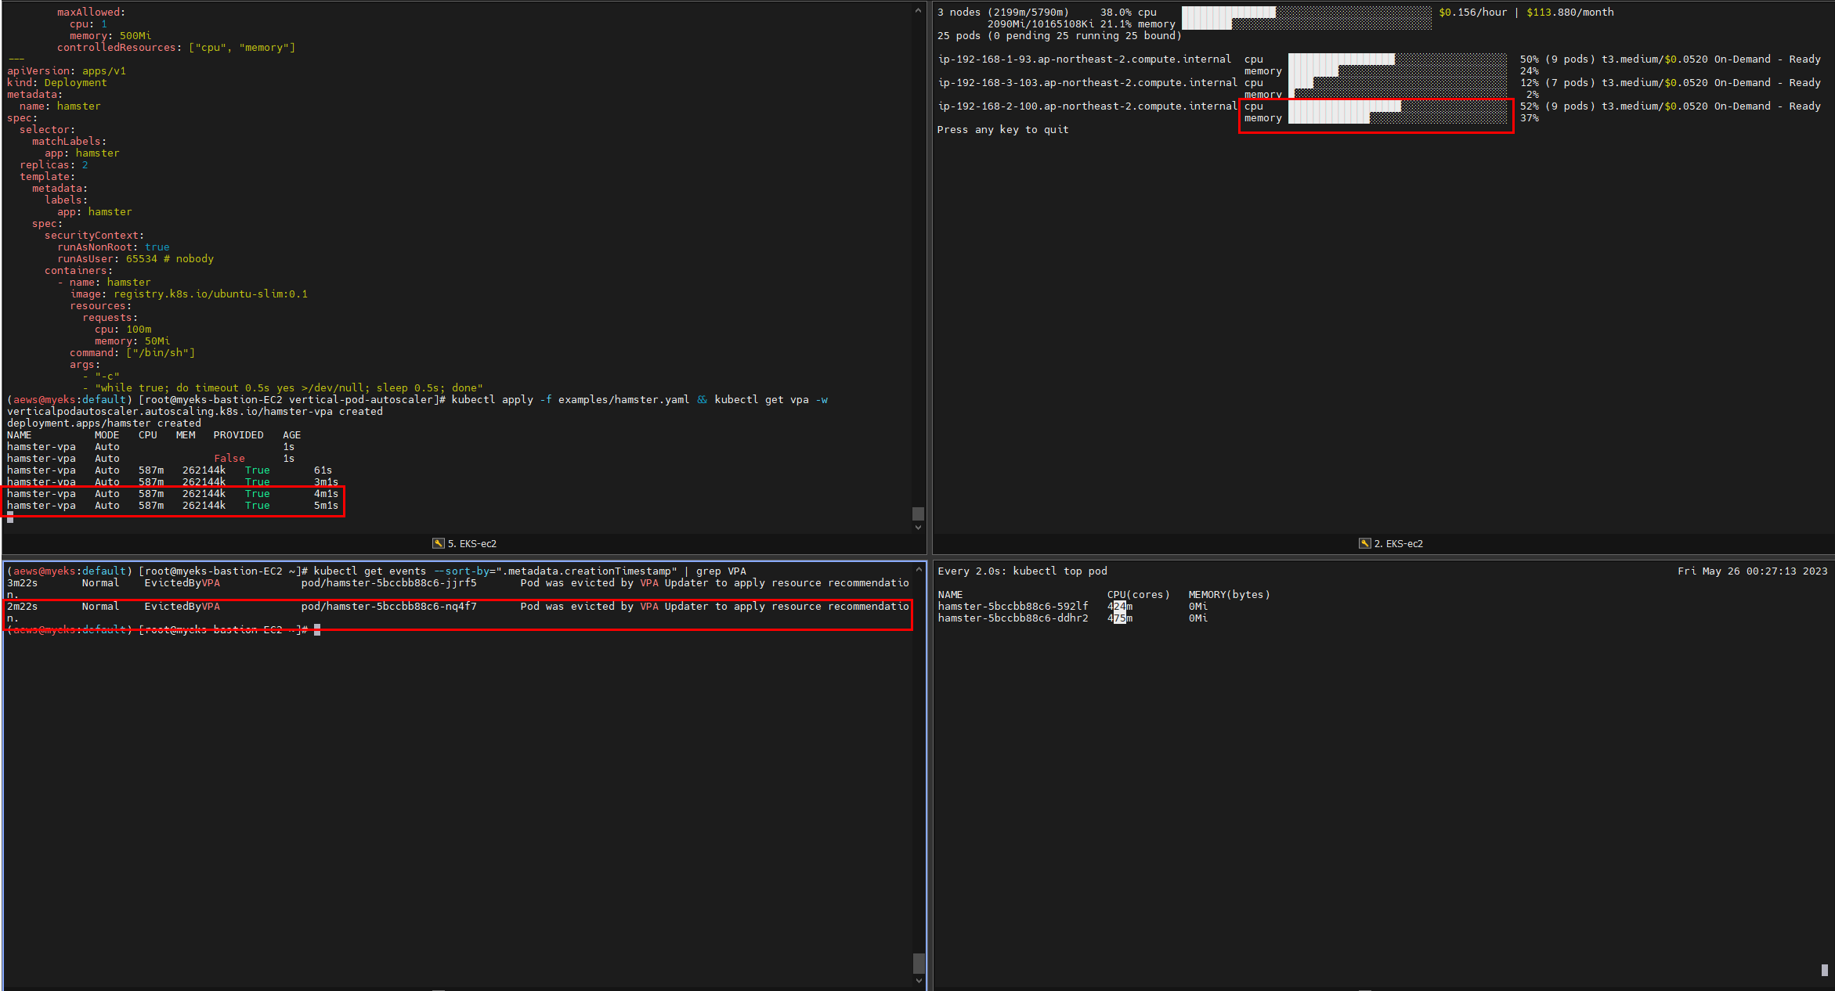This screenshot has width=1835, height=991.
Task: Select pod name hamster-5bccbb88c6-ddhr2
Action: [x=1013, y=618]
